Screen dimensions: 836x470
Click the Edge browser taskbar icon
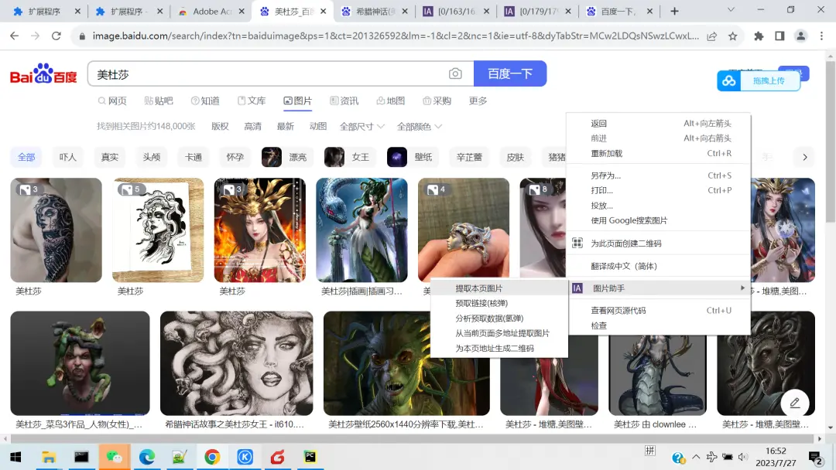pyautogui.click(x=146, y=457)
